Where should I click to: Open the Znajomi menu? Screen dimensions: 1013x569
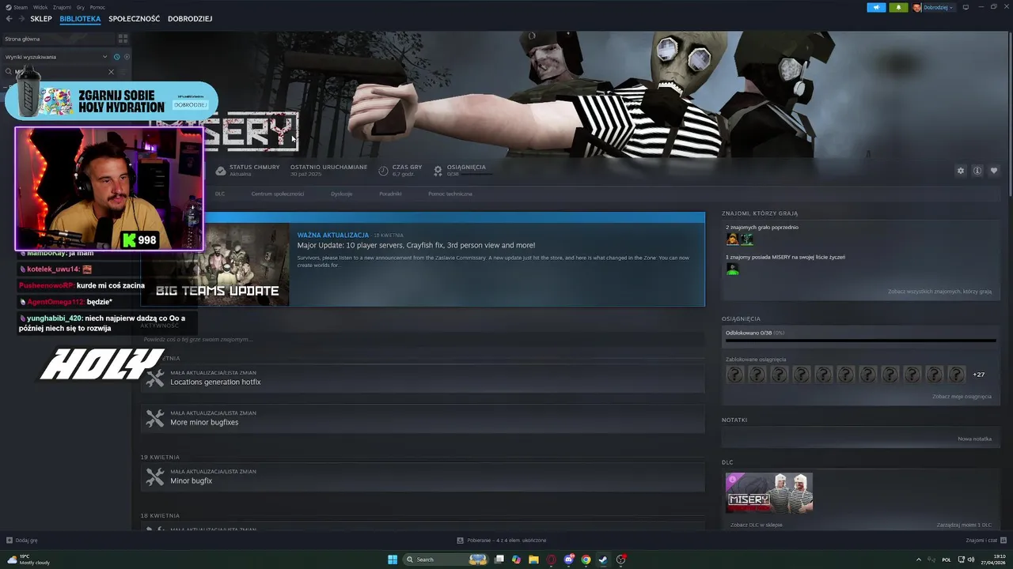[62, 7]
